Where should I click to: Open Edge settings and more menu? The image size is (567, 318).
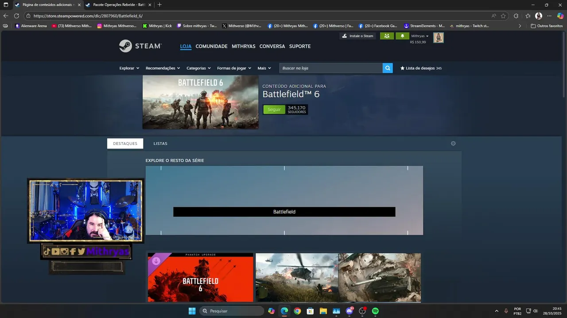pos(549,16)
